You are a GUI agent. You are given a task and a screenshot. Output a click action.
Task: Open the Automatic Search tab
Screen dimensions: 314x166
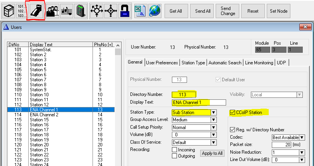coord(225,63)
